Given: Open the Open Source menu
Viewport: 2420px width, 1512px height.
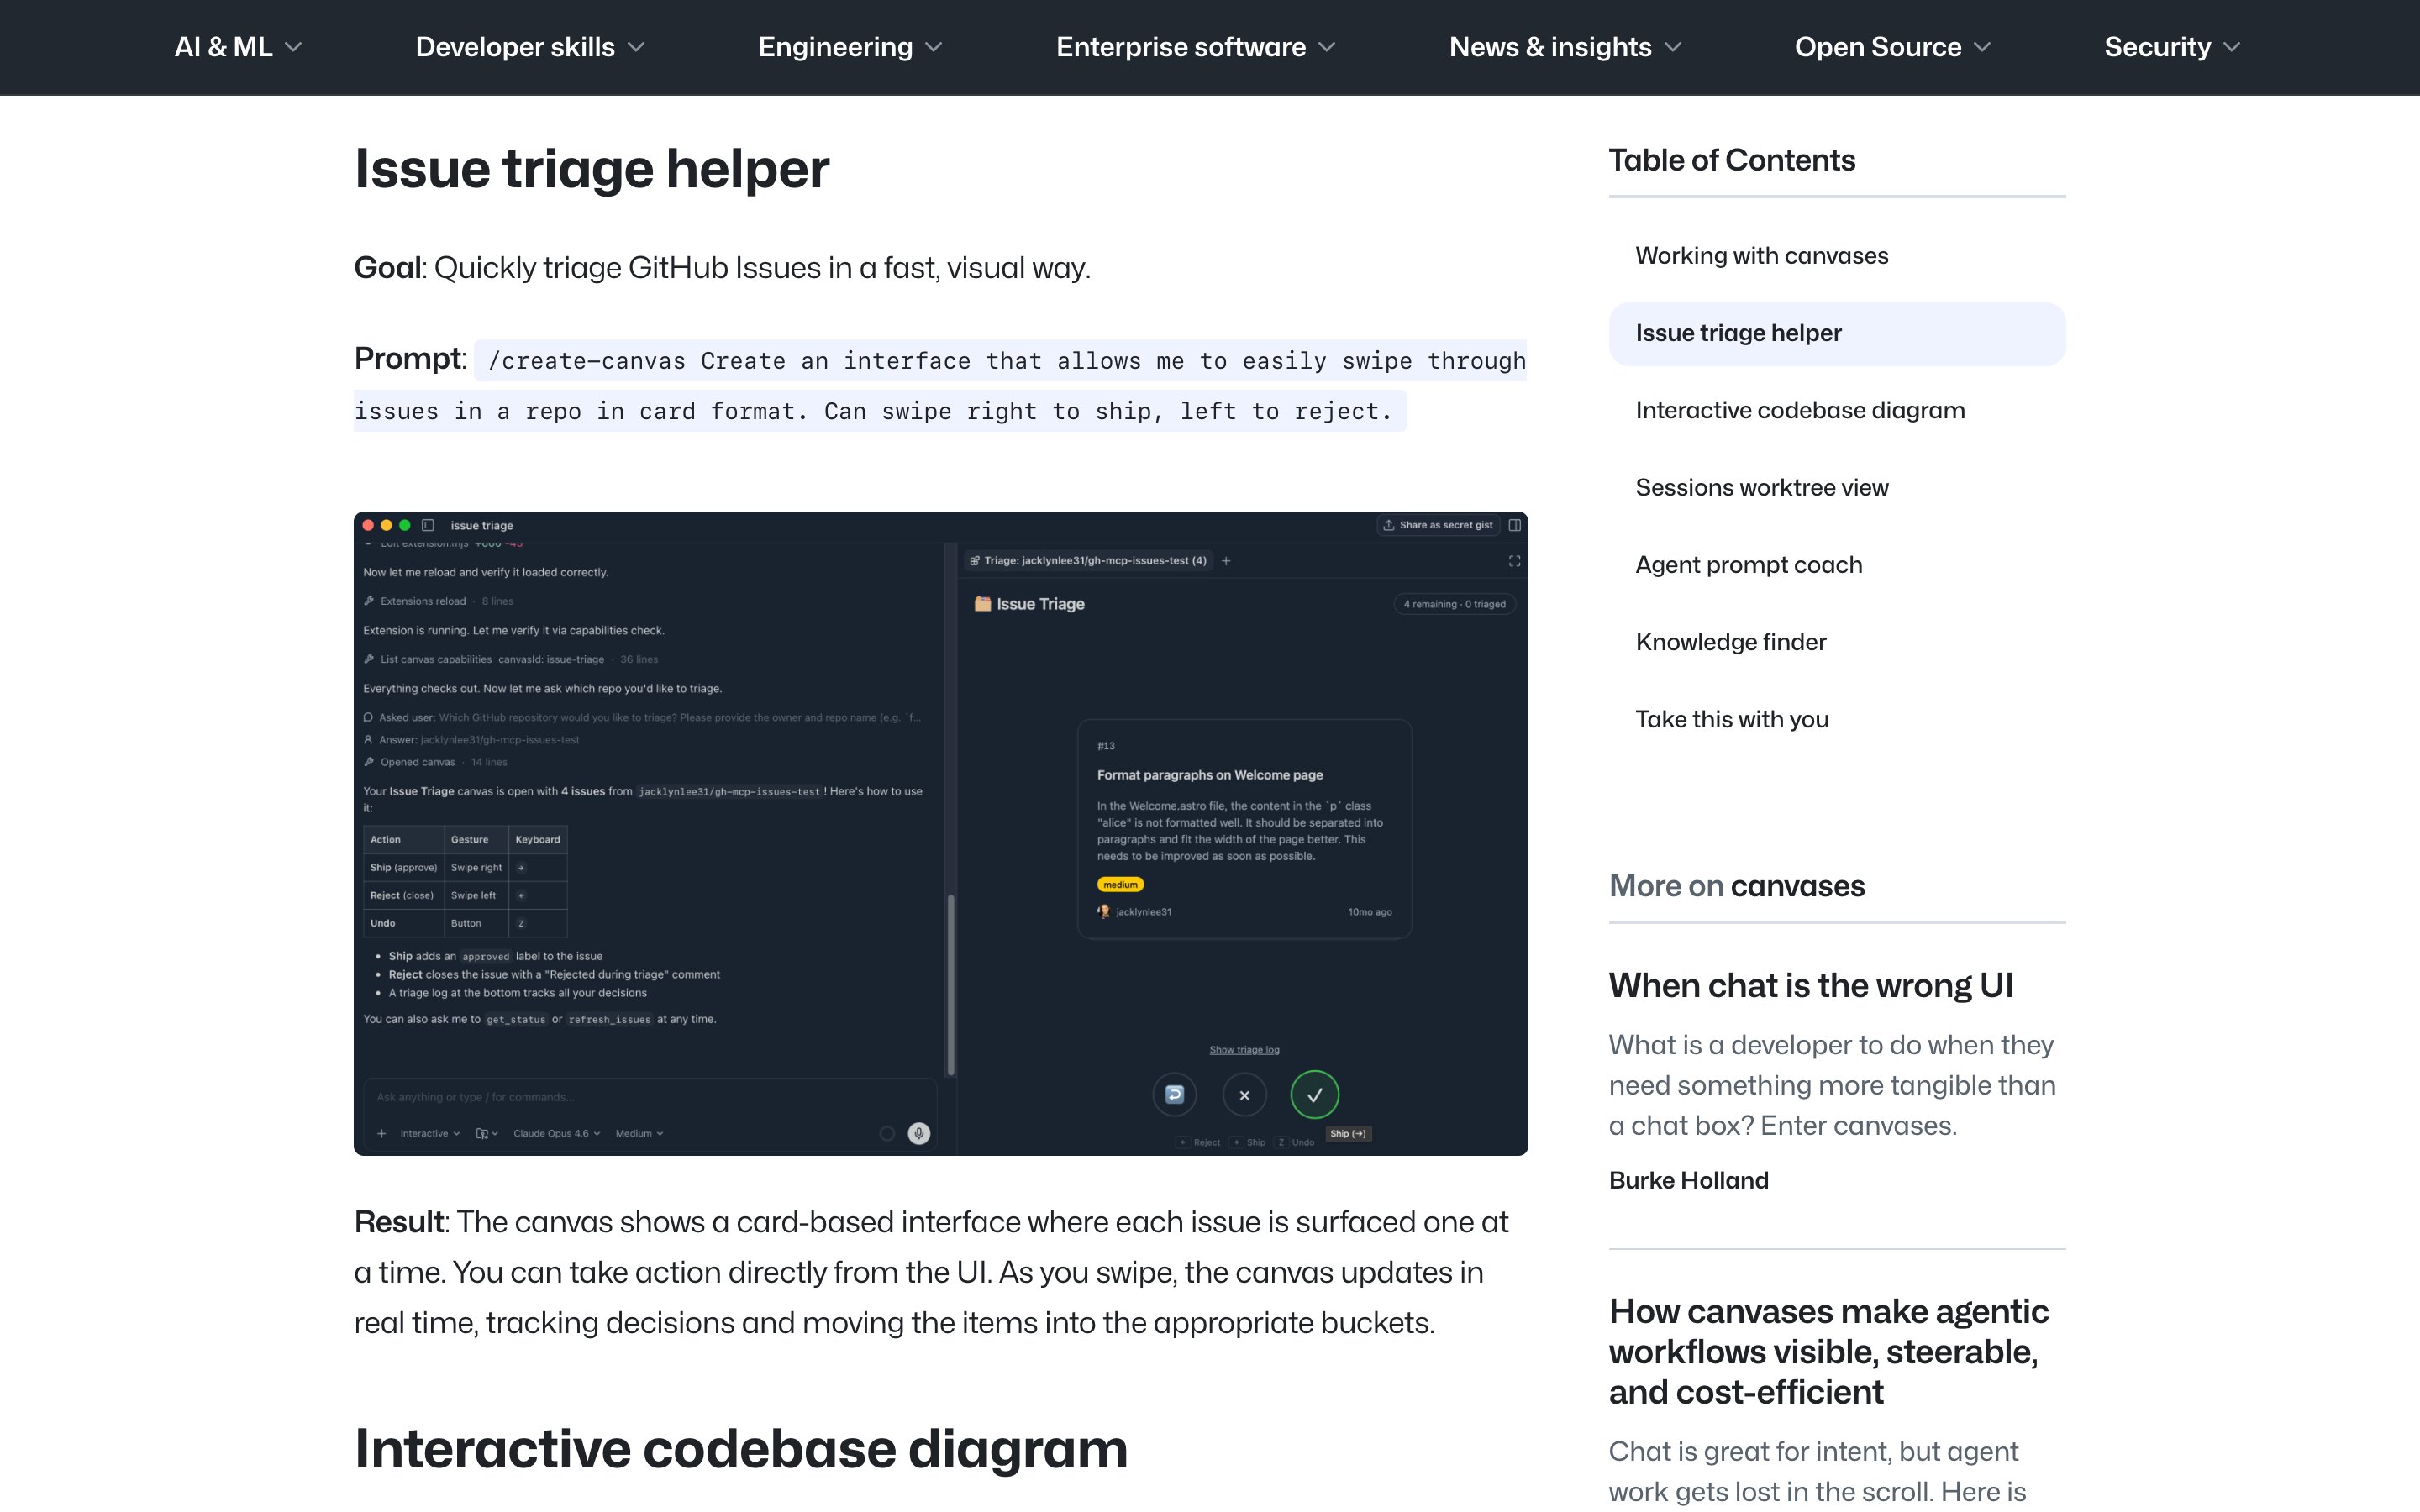Looking at the screenshot, I should [x=1892, y=47].
